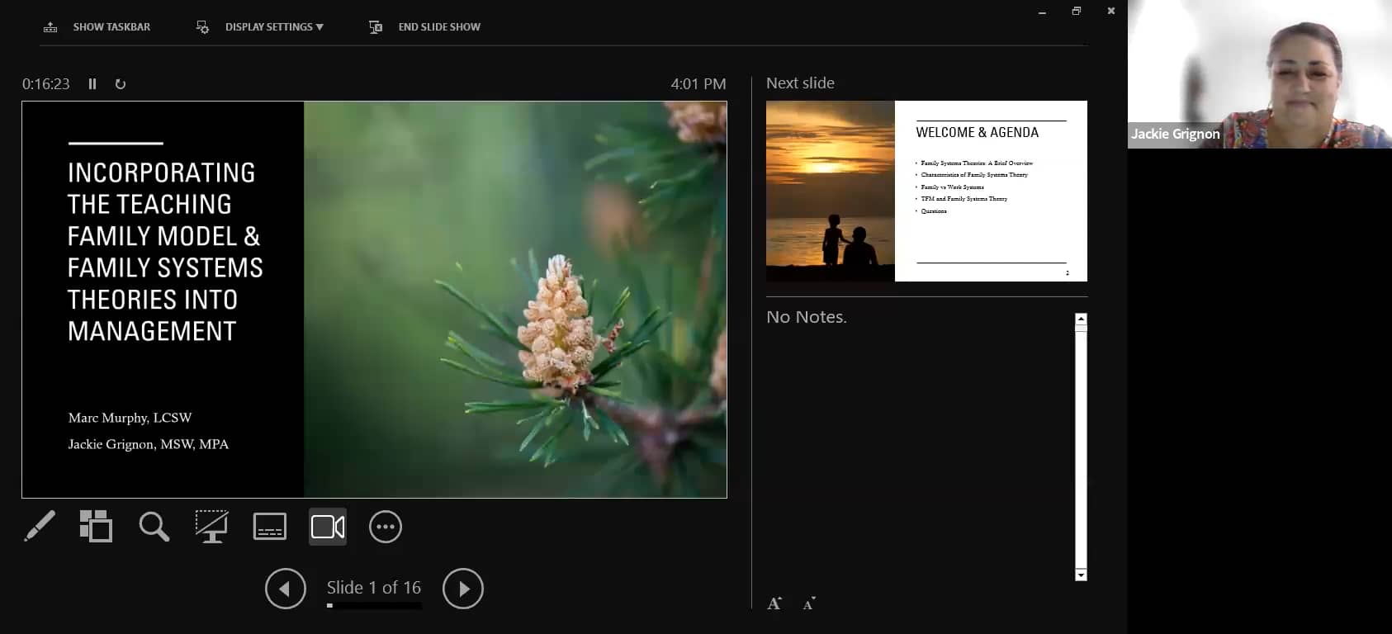Image resolution: width=1392 pixels, height=634 pixels.
Task: Toggle subtitles on the presentation
Action: (270, 527)
